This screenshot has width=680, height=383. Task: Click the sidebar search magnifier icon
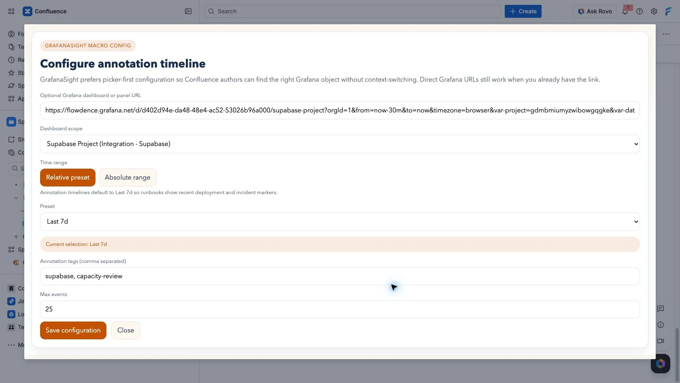tap(15, 168)
